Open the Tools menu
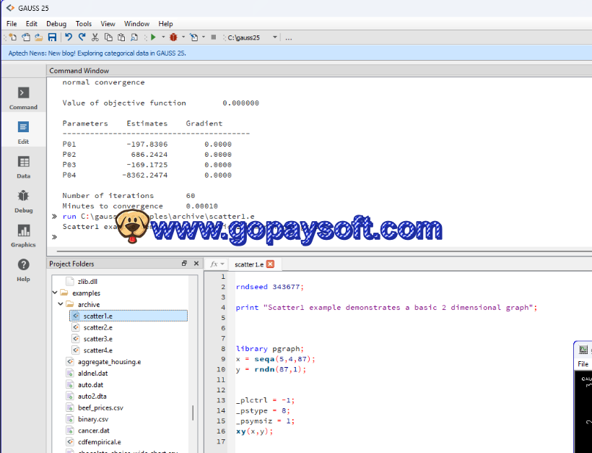592x453 pixels. [x=84, y=24]
